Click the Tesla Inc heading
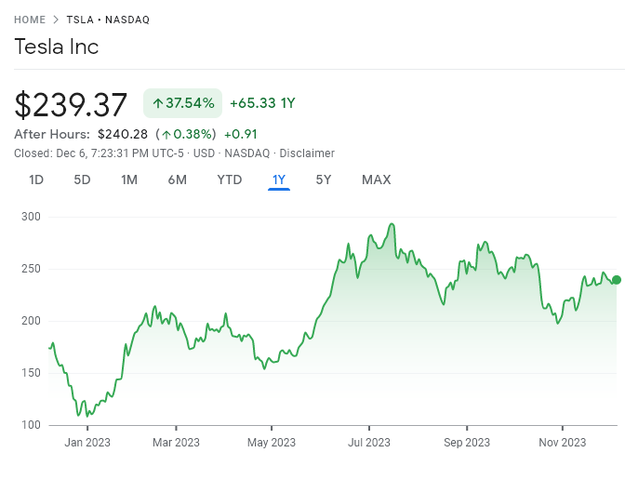Image resolution: width=625 pixels, height=479 pixels. point(56,47)
